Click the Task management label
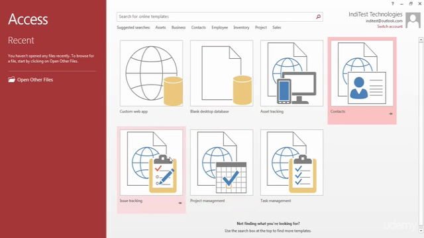 pyautogui.click(x=276, y=201)
